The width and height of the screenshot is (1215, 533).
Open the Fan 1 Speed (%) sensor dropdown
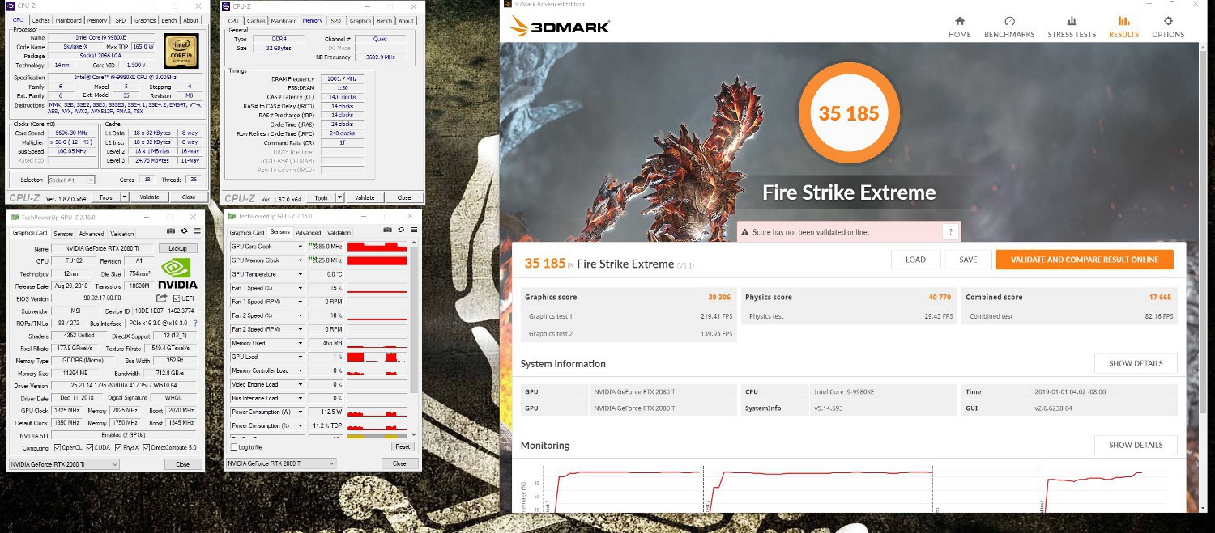click(301, 288)
